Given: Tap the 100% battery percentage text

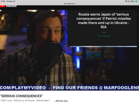Looking at the screenshot, I should (x=132, y=1).
